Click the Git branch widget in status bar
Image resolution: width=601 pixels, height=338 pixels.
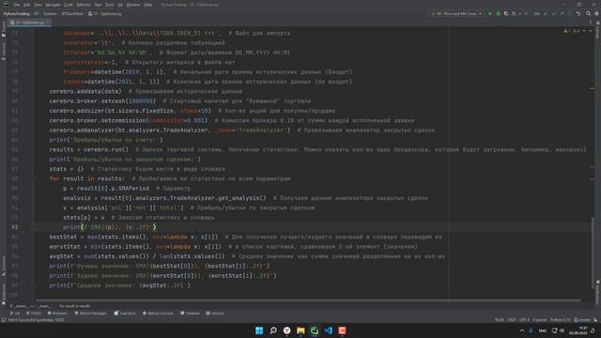pos(582,319)
